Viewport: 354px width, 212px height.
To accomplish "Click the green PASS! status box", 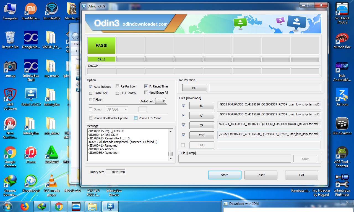I will [101, 45].
